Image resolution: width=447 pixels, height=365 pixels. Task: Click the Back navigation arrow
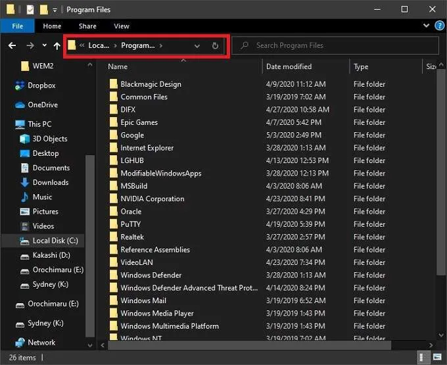(x=12, y=45)
